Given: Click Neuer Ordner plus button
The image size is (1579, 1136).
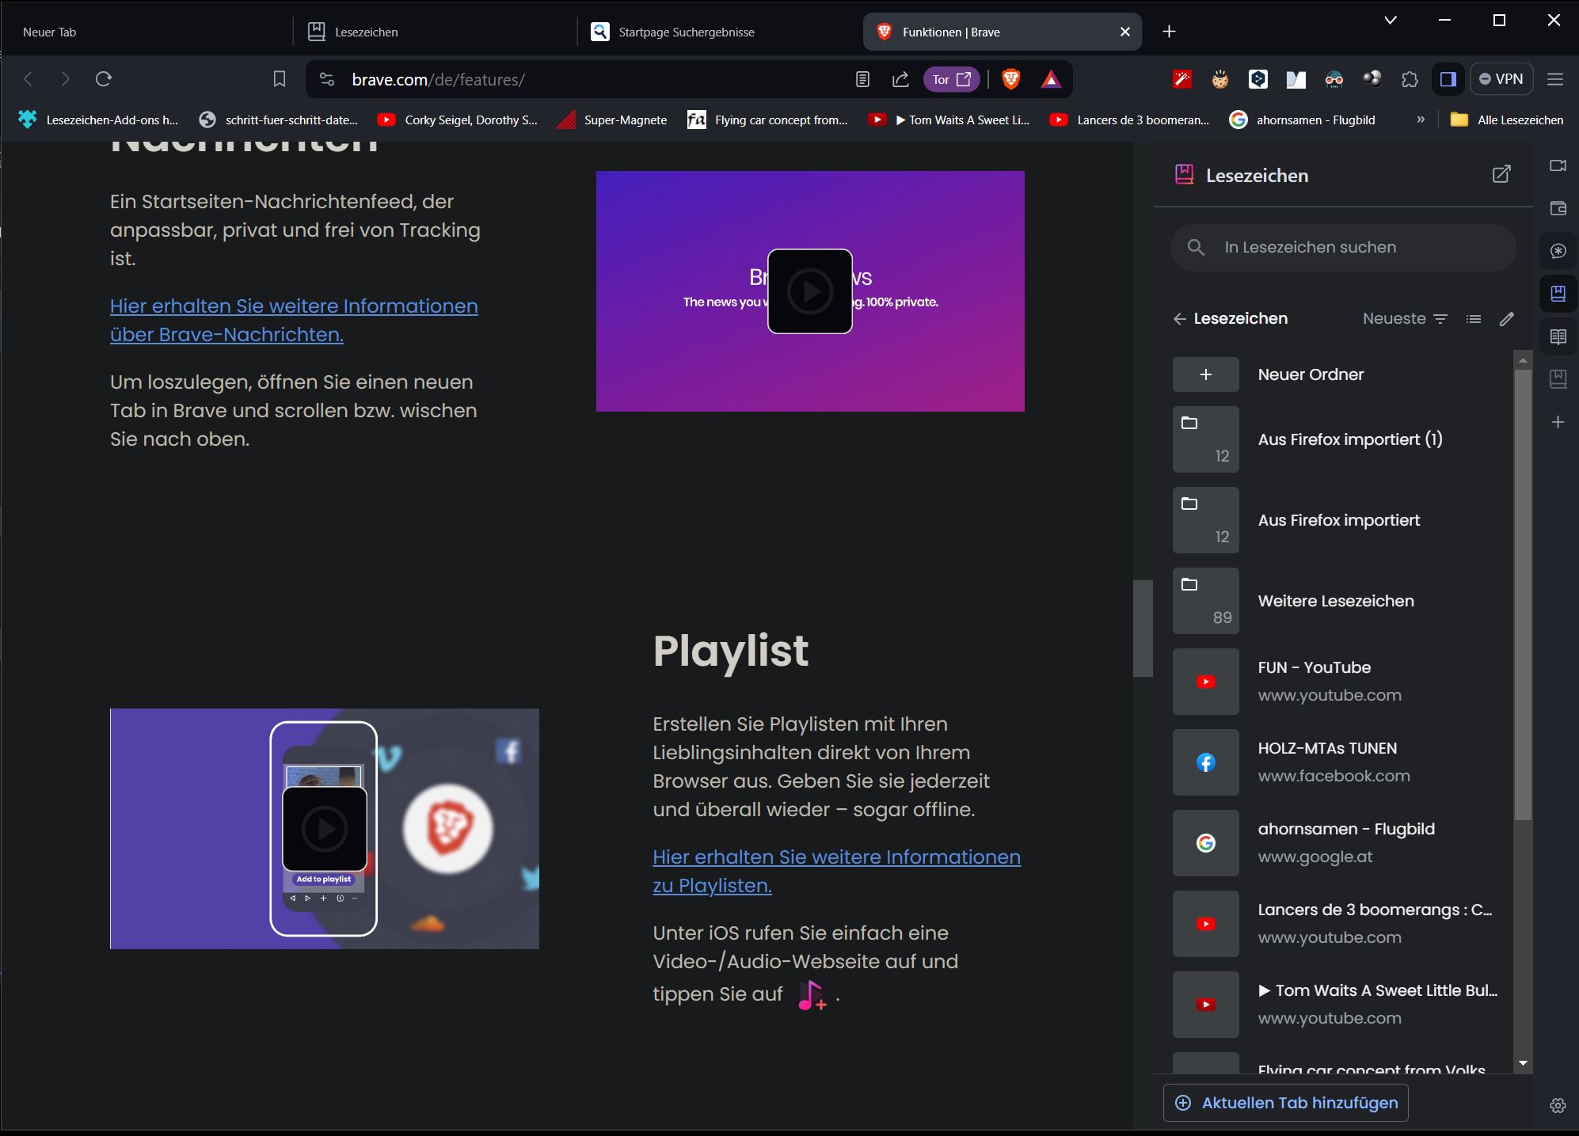Looking at the screenshot, I should (1206, 374).
